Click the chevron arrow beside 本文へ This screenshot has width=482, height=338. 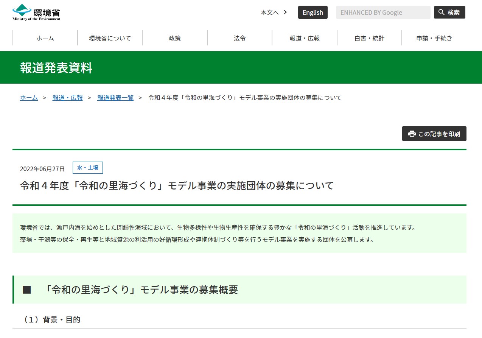pyautogui.click(x=285, y=12)
